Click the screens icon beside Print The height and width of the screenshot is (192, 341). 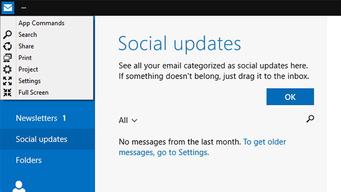7,58
